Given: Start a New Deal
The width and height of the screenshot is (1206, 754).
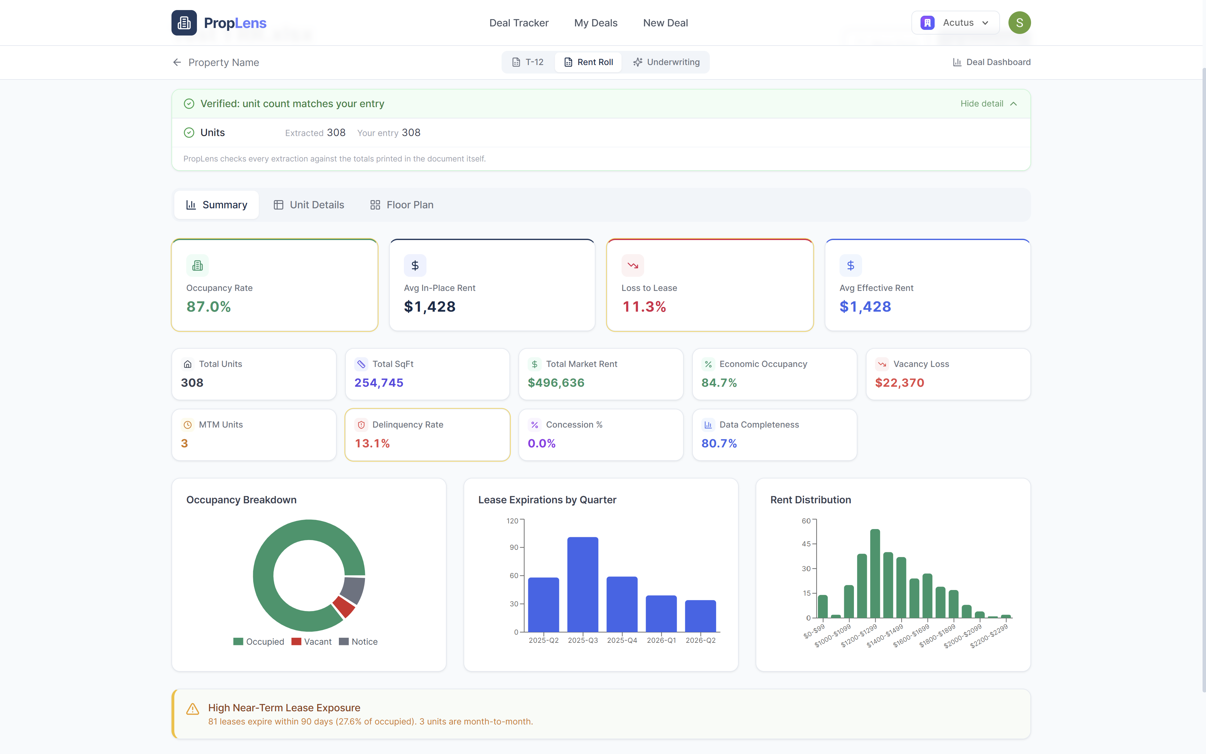Looking at the screenshot, I should tap(665, 23).
